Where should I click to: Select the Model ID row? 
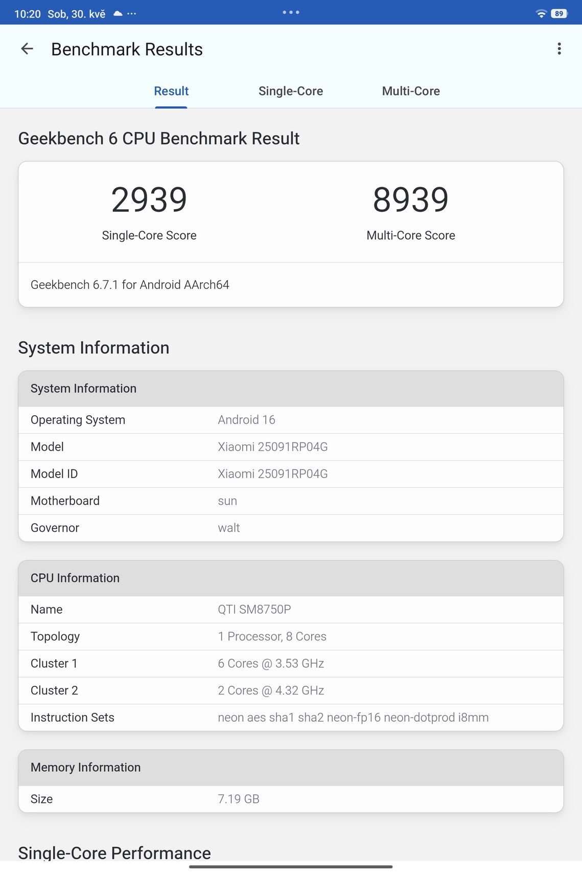point(291,474)
